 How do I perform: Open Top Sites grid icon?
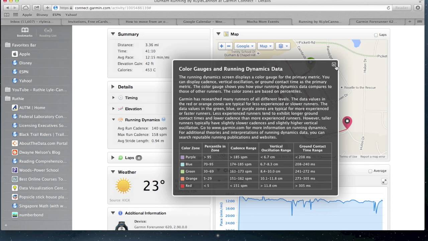(x=15, y=15)
